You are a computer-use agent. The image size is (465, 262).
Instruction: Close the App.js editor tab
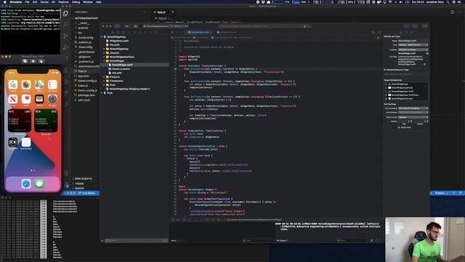(x=173, y=12)
